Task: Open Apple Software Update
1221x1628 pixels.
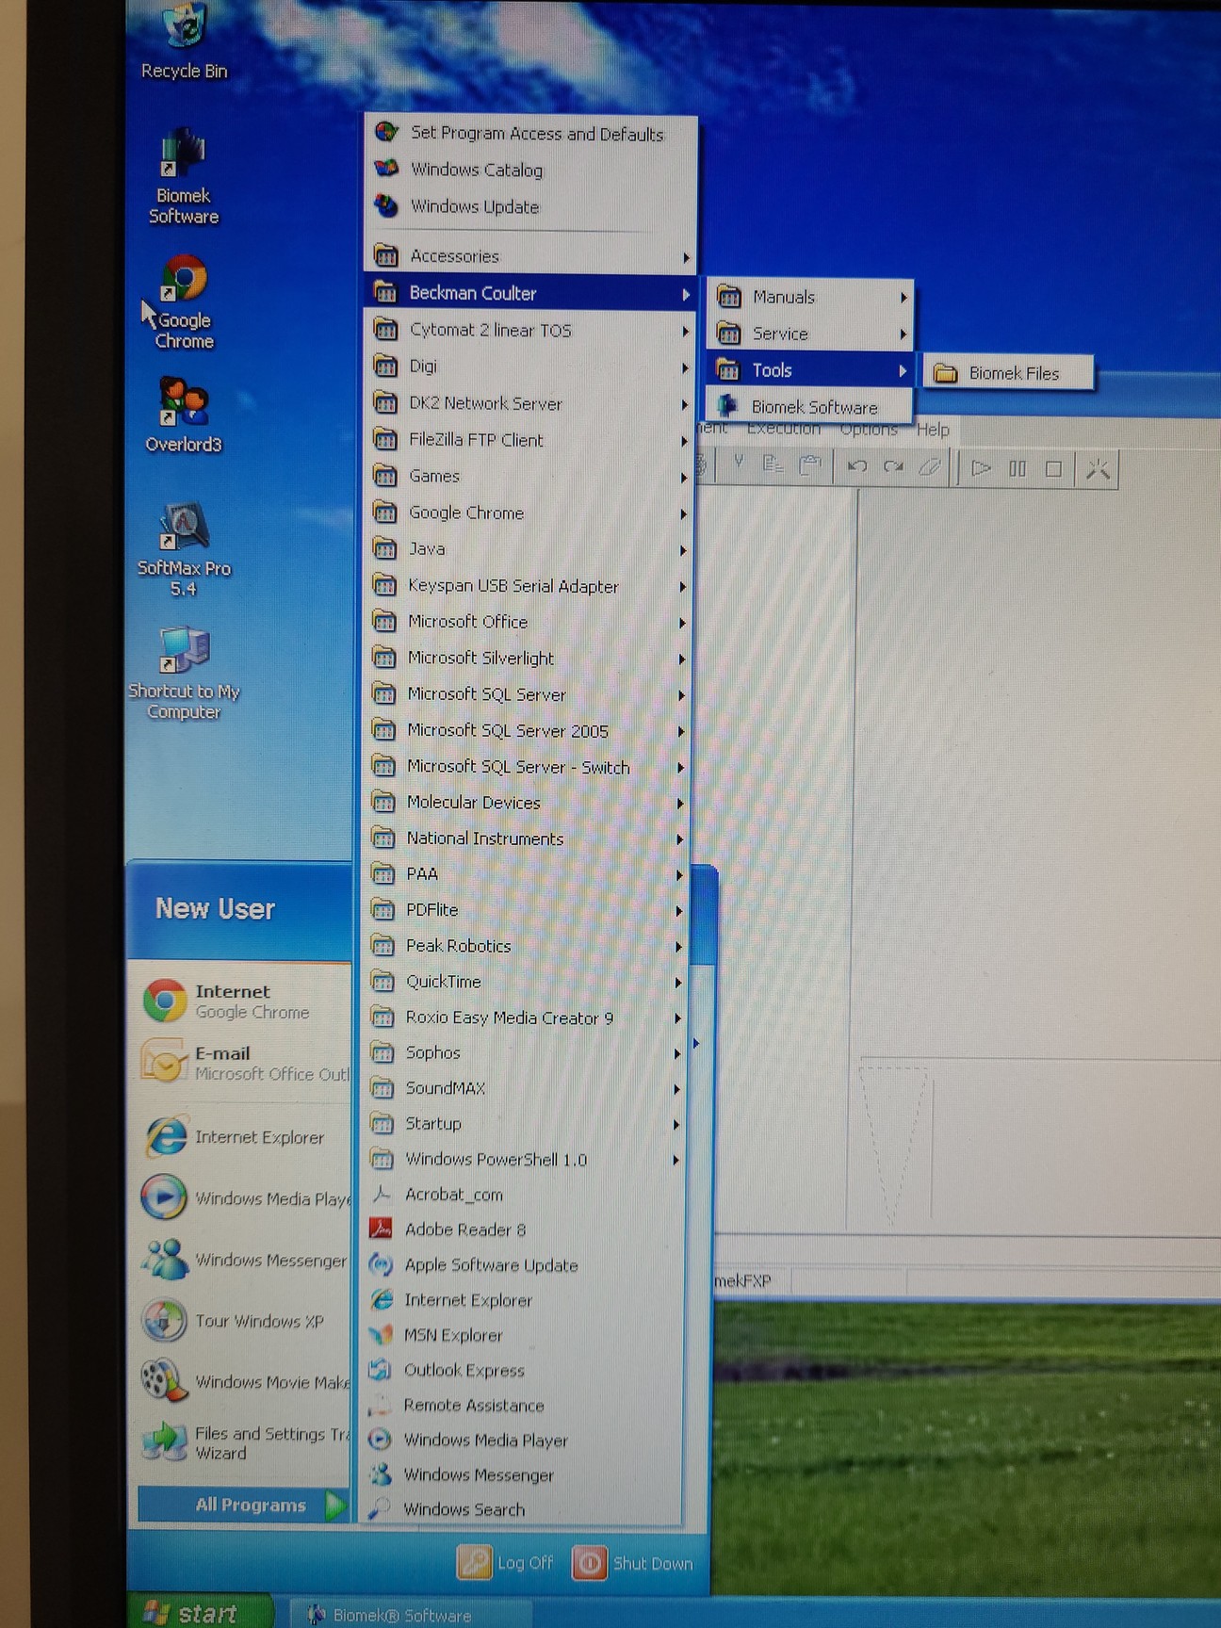Action: pyautogui.click(x=523, y=1265)
